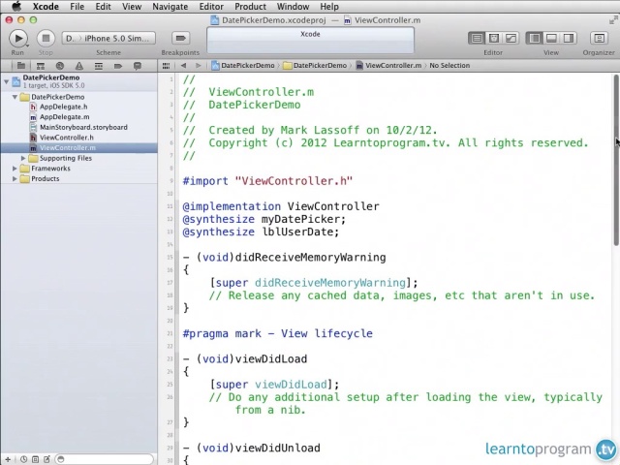This screenshot has height=465, width=620.
Task: Expand the Supporting Files folder
Action: [23, 158]
